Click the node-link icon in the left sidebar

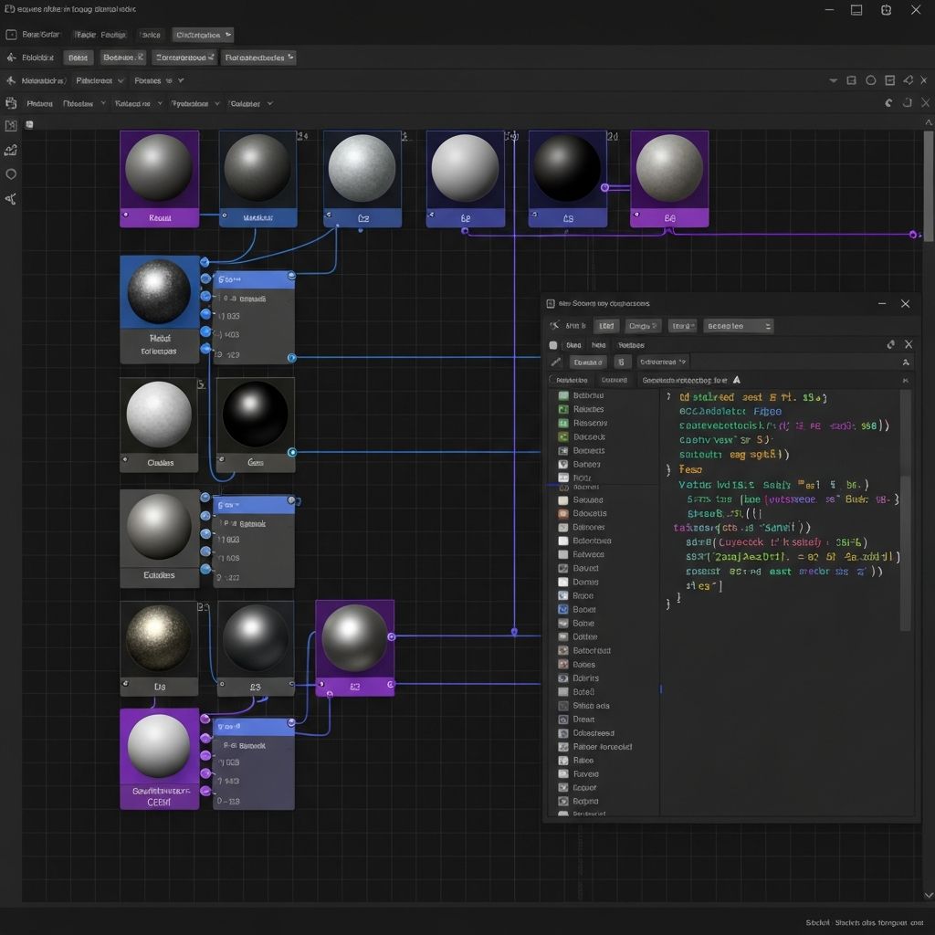coord(11,197)
